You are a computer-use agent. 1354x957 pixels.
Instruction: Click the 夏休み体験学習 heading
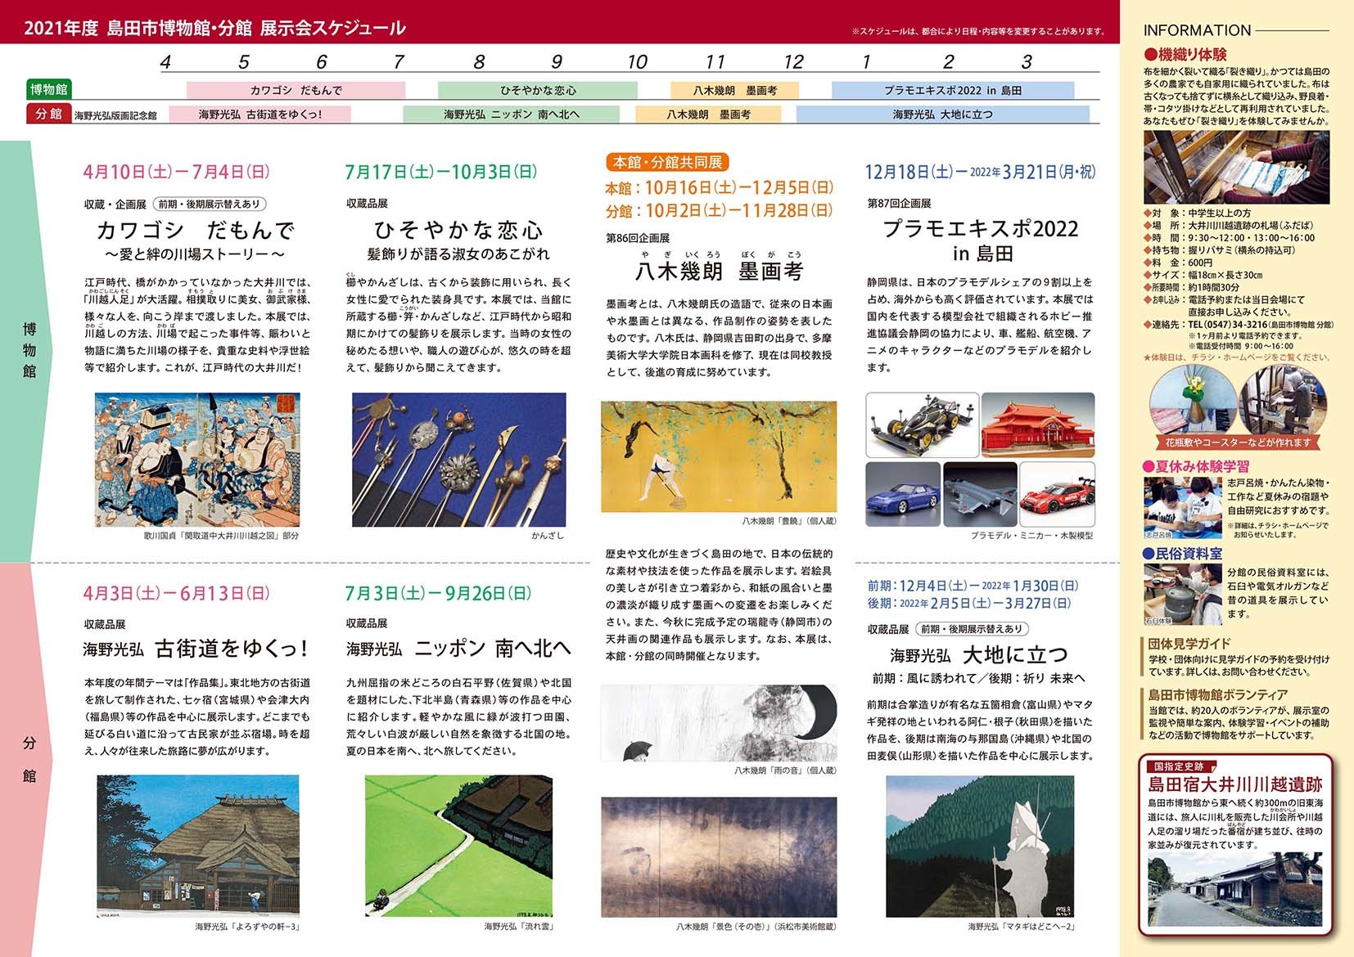coord(1196,466)
